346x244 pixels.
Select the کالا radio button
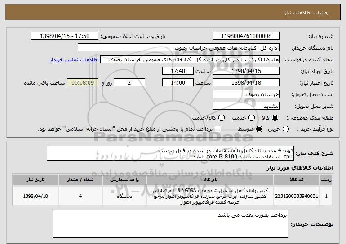point(275,118)
